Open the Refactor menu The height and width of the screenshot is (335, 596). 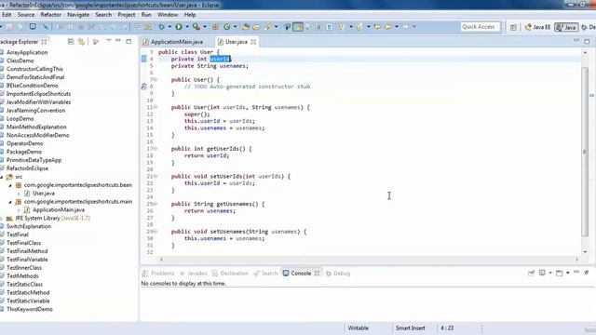point(50,15)
